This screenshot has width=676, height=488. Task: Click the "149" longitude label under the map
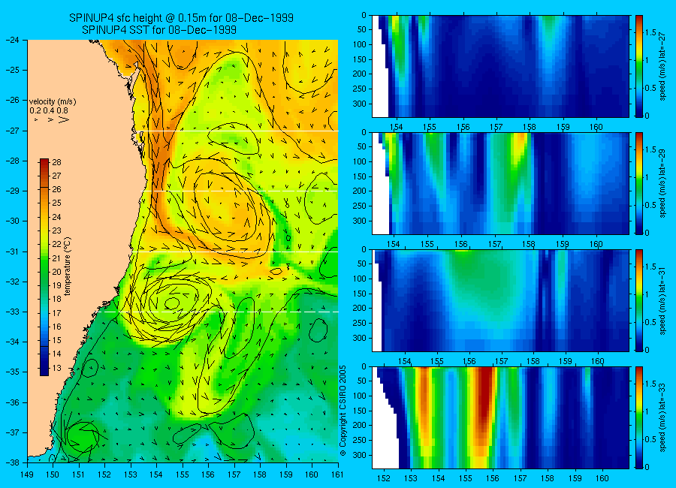27,474
